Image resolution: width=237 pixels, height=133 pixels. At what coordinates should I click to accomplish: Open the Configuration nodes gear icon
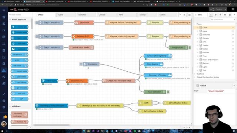[225, 15]
